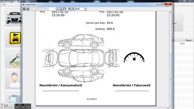194x109 pixels.
Task: Minimize the JasperViewer window
Action: [x=159, y=4]
